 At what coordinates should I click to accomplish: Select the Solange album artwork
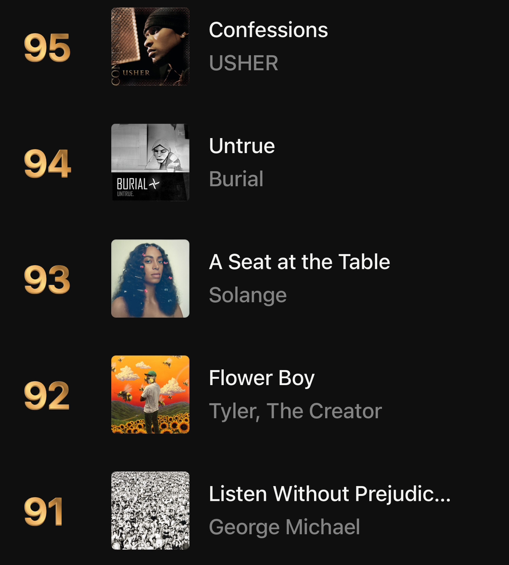pyautogui.click(x=150, y=279)
